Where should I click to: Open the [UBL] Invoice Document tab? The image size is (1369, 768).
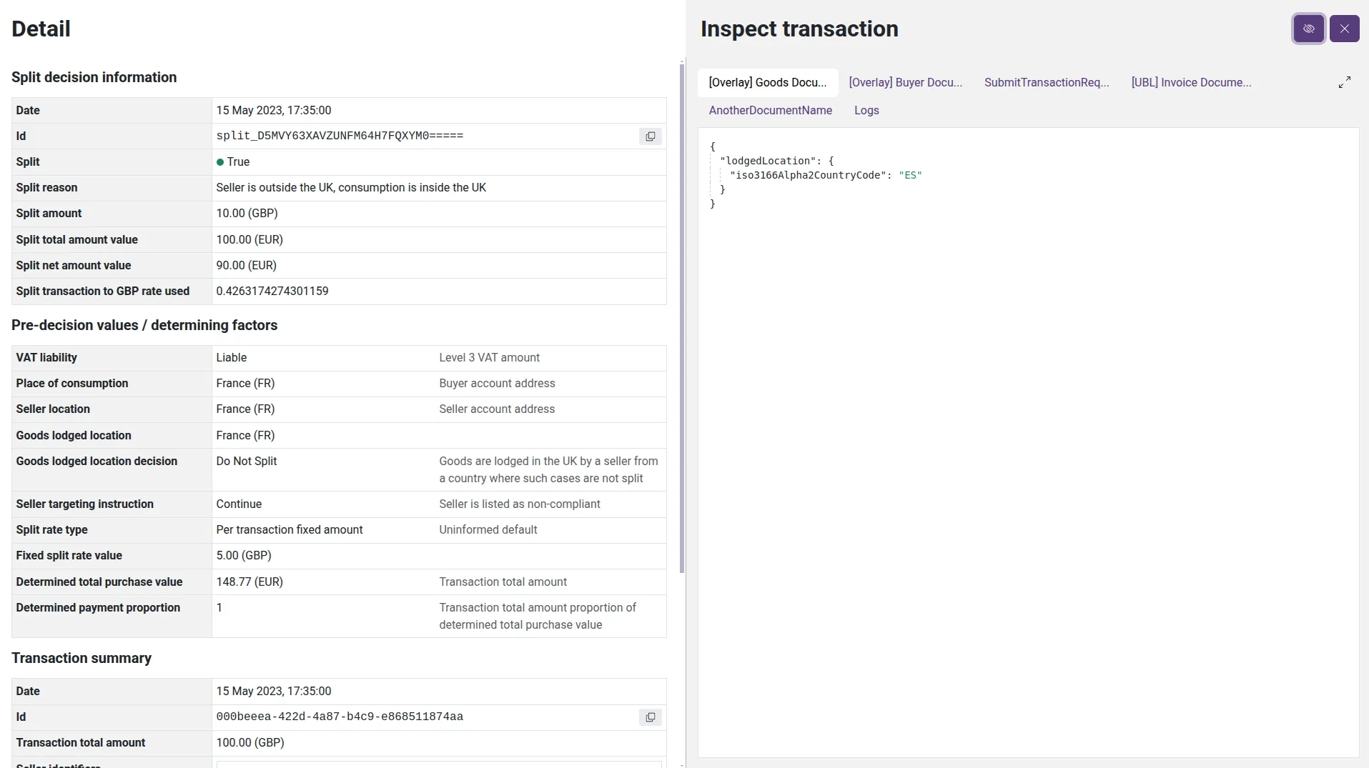(1190, 82)
